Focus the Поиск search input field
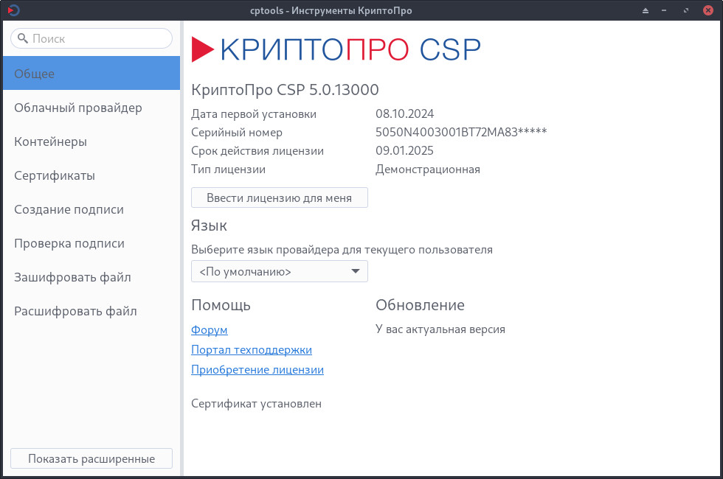The width and height of the screenshot is (723, 479). click(96, 38)
